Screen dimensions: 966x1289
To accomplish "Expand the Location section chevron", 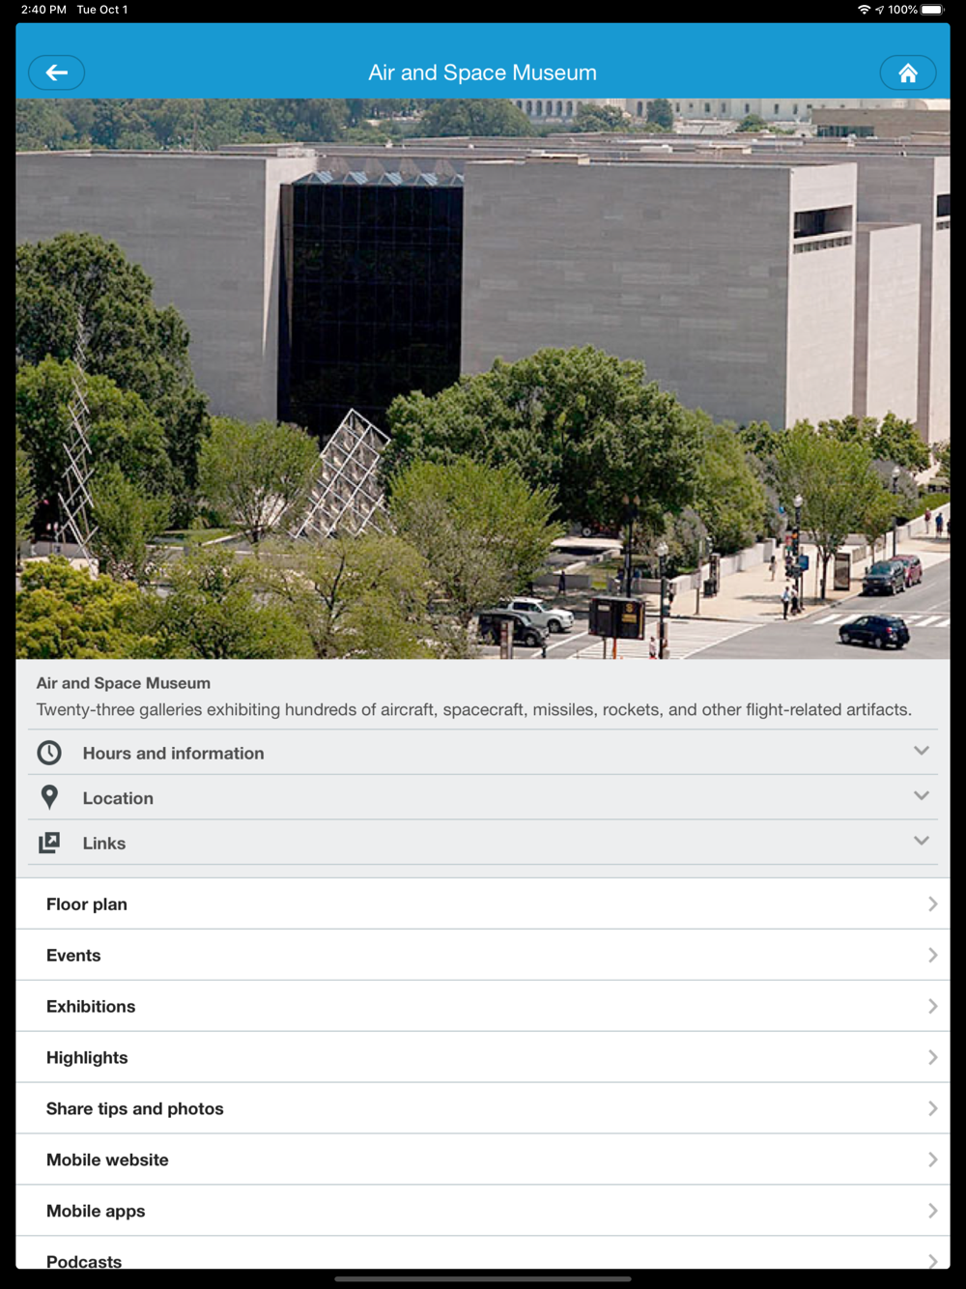I will click(x=922, y=796).
